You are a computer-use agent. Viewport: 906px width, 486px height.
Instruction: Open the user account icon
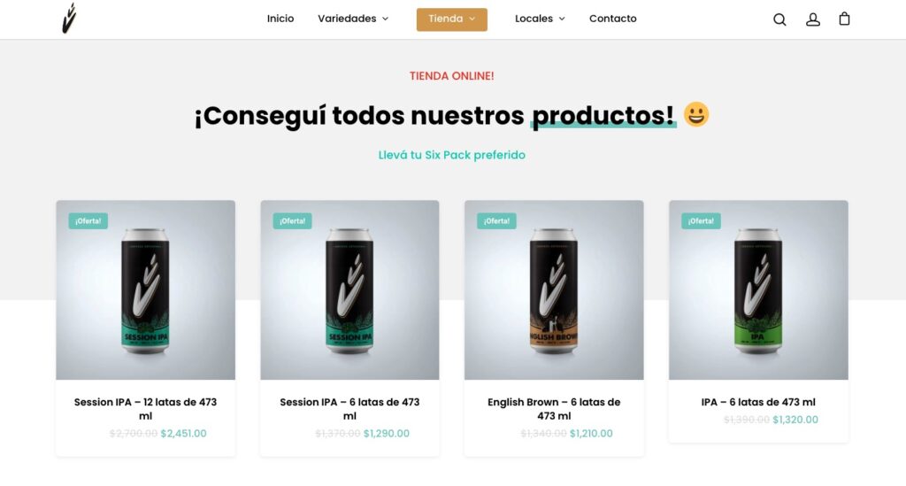813,19
